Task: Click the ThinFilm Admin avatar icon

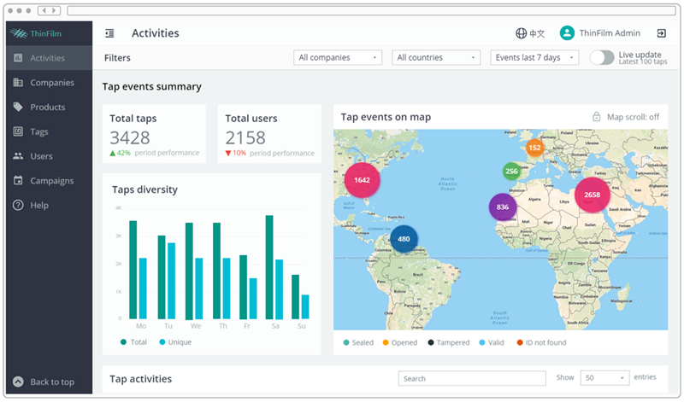Action: point(566,33)
